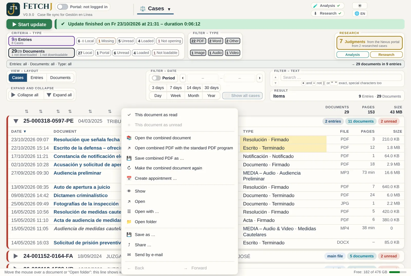The image size is (411, 276).
Task: Click the calendar icon for Create appointment
Action: (x=129, y=178)
